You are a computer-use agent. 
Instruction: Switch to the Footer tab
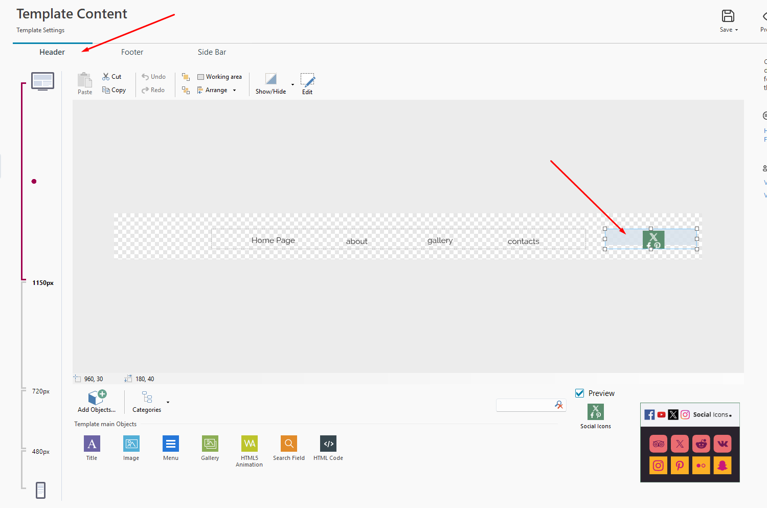(x=132, y=52)
